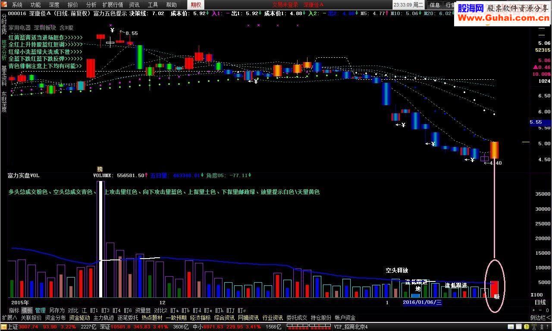
Task: Open the 资金驱动 tab
Action: click(79, 318)
